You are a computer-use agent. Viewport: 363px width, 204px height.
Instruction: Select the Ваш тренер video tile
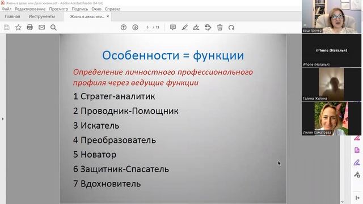(331, 16)
